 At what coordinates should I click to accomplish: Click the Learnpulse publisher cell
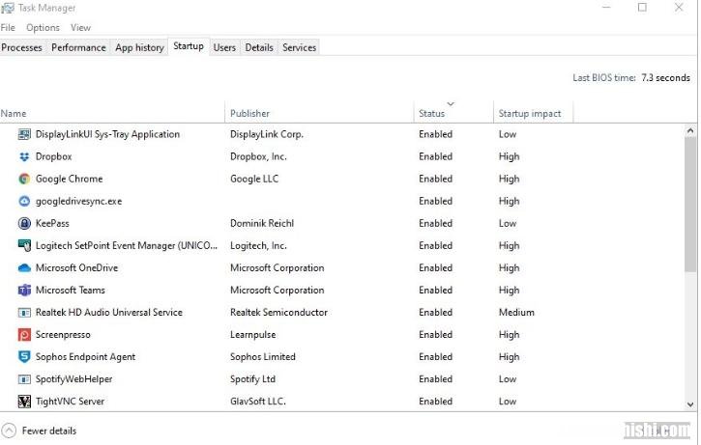tap(253, 335)
